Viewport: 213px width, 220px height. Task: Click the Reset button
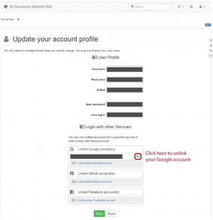(x=112, y=214)
